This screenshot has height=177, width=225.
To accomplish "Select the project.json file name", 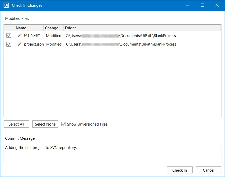I will click(x=34, y=44).
